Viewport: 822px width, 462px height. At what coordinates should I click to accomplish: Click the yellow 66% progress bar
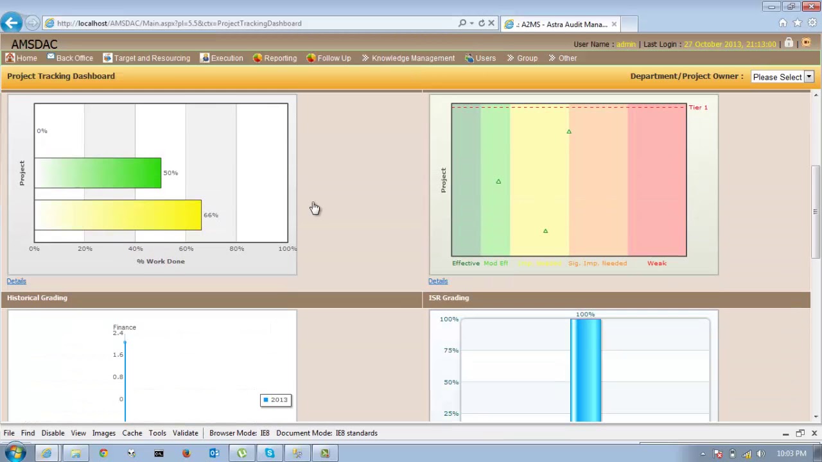pos(118,215)
